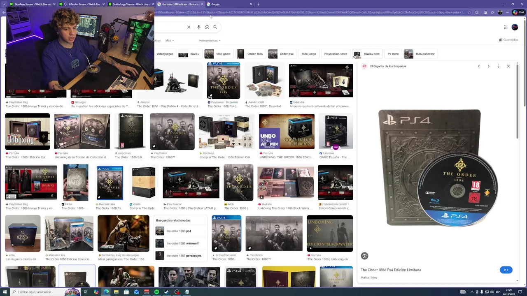Expand the Herramientas dropdown
527x296 pixels.
coord(210,40)
